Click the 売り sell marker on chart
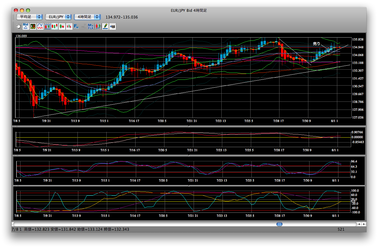 click(x=316, y=44)
